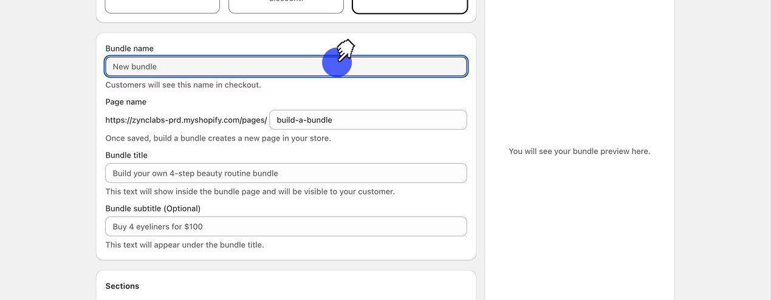Screen dimensions: 771x300
Task: Select the Bundle subtitle (Optional) input
Action: pos(286,227)
